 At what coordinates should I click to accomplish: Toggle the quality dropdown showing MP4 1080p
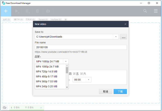pos(52,61)
